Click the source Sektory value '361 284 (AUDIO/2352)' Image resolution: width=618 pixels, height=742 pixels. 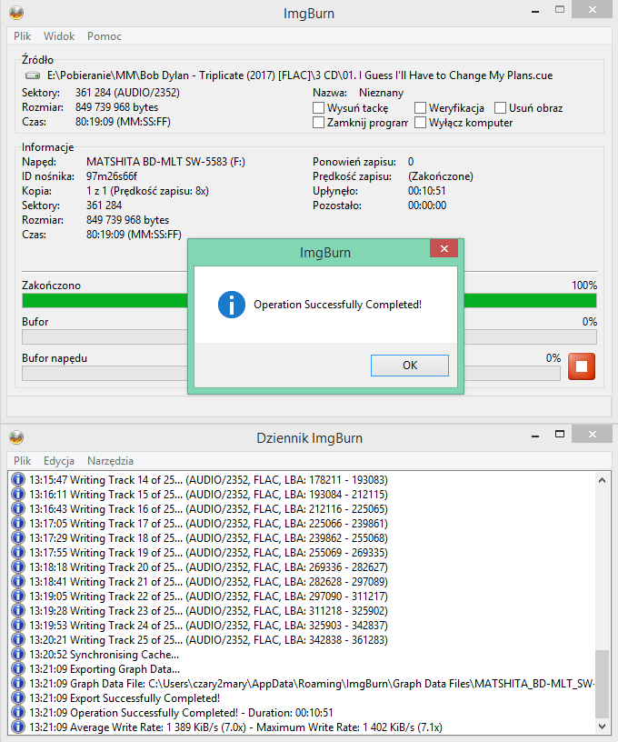click(x=127, y=93)
